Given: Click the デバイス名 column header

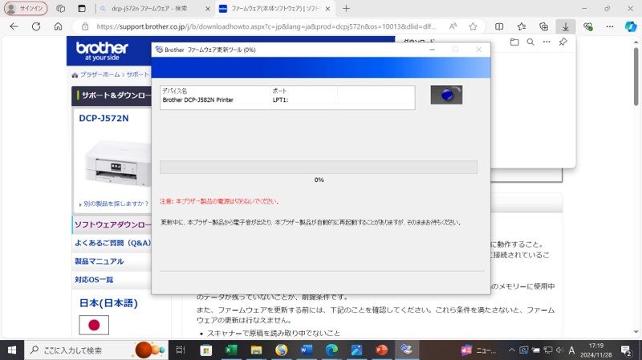Looking at the screenshot, I should click(x=174, y=91).
